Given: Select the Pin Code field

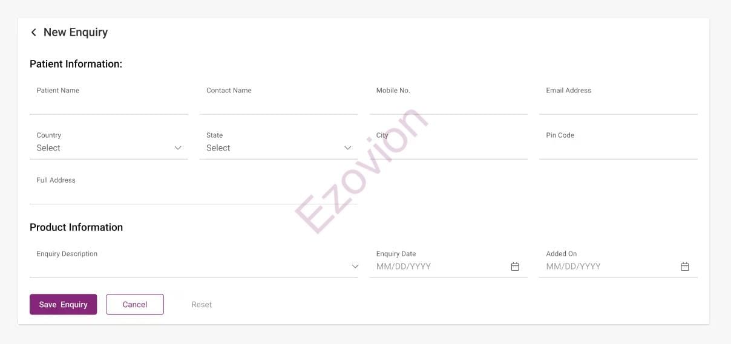Looking at the screenshot, I should [618, 149].
